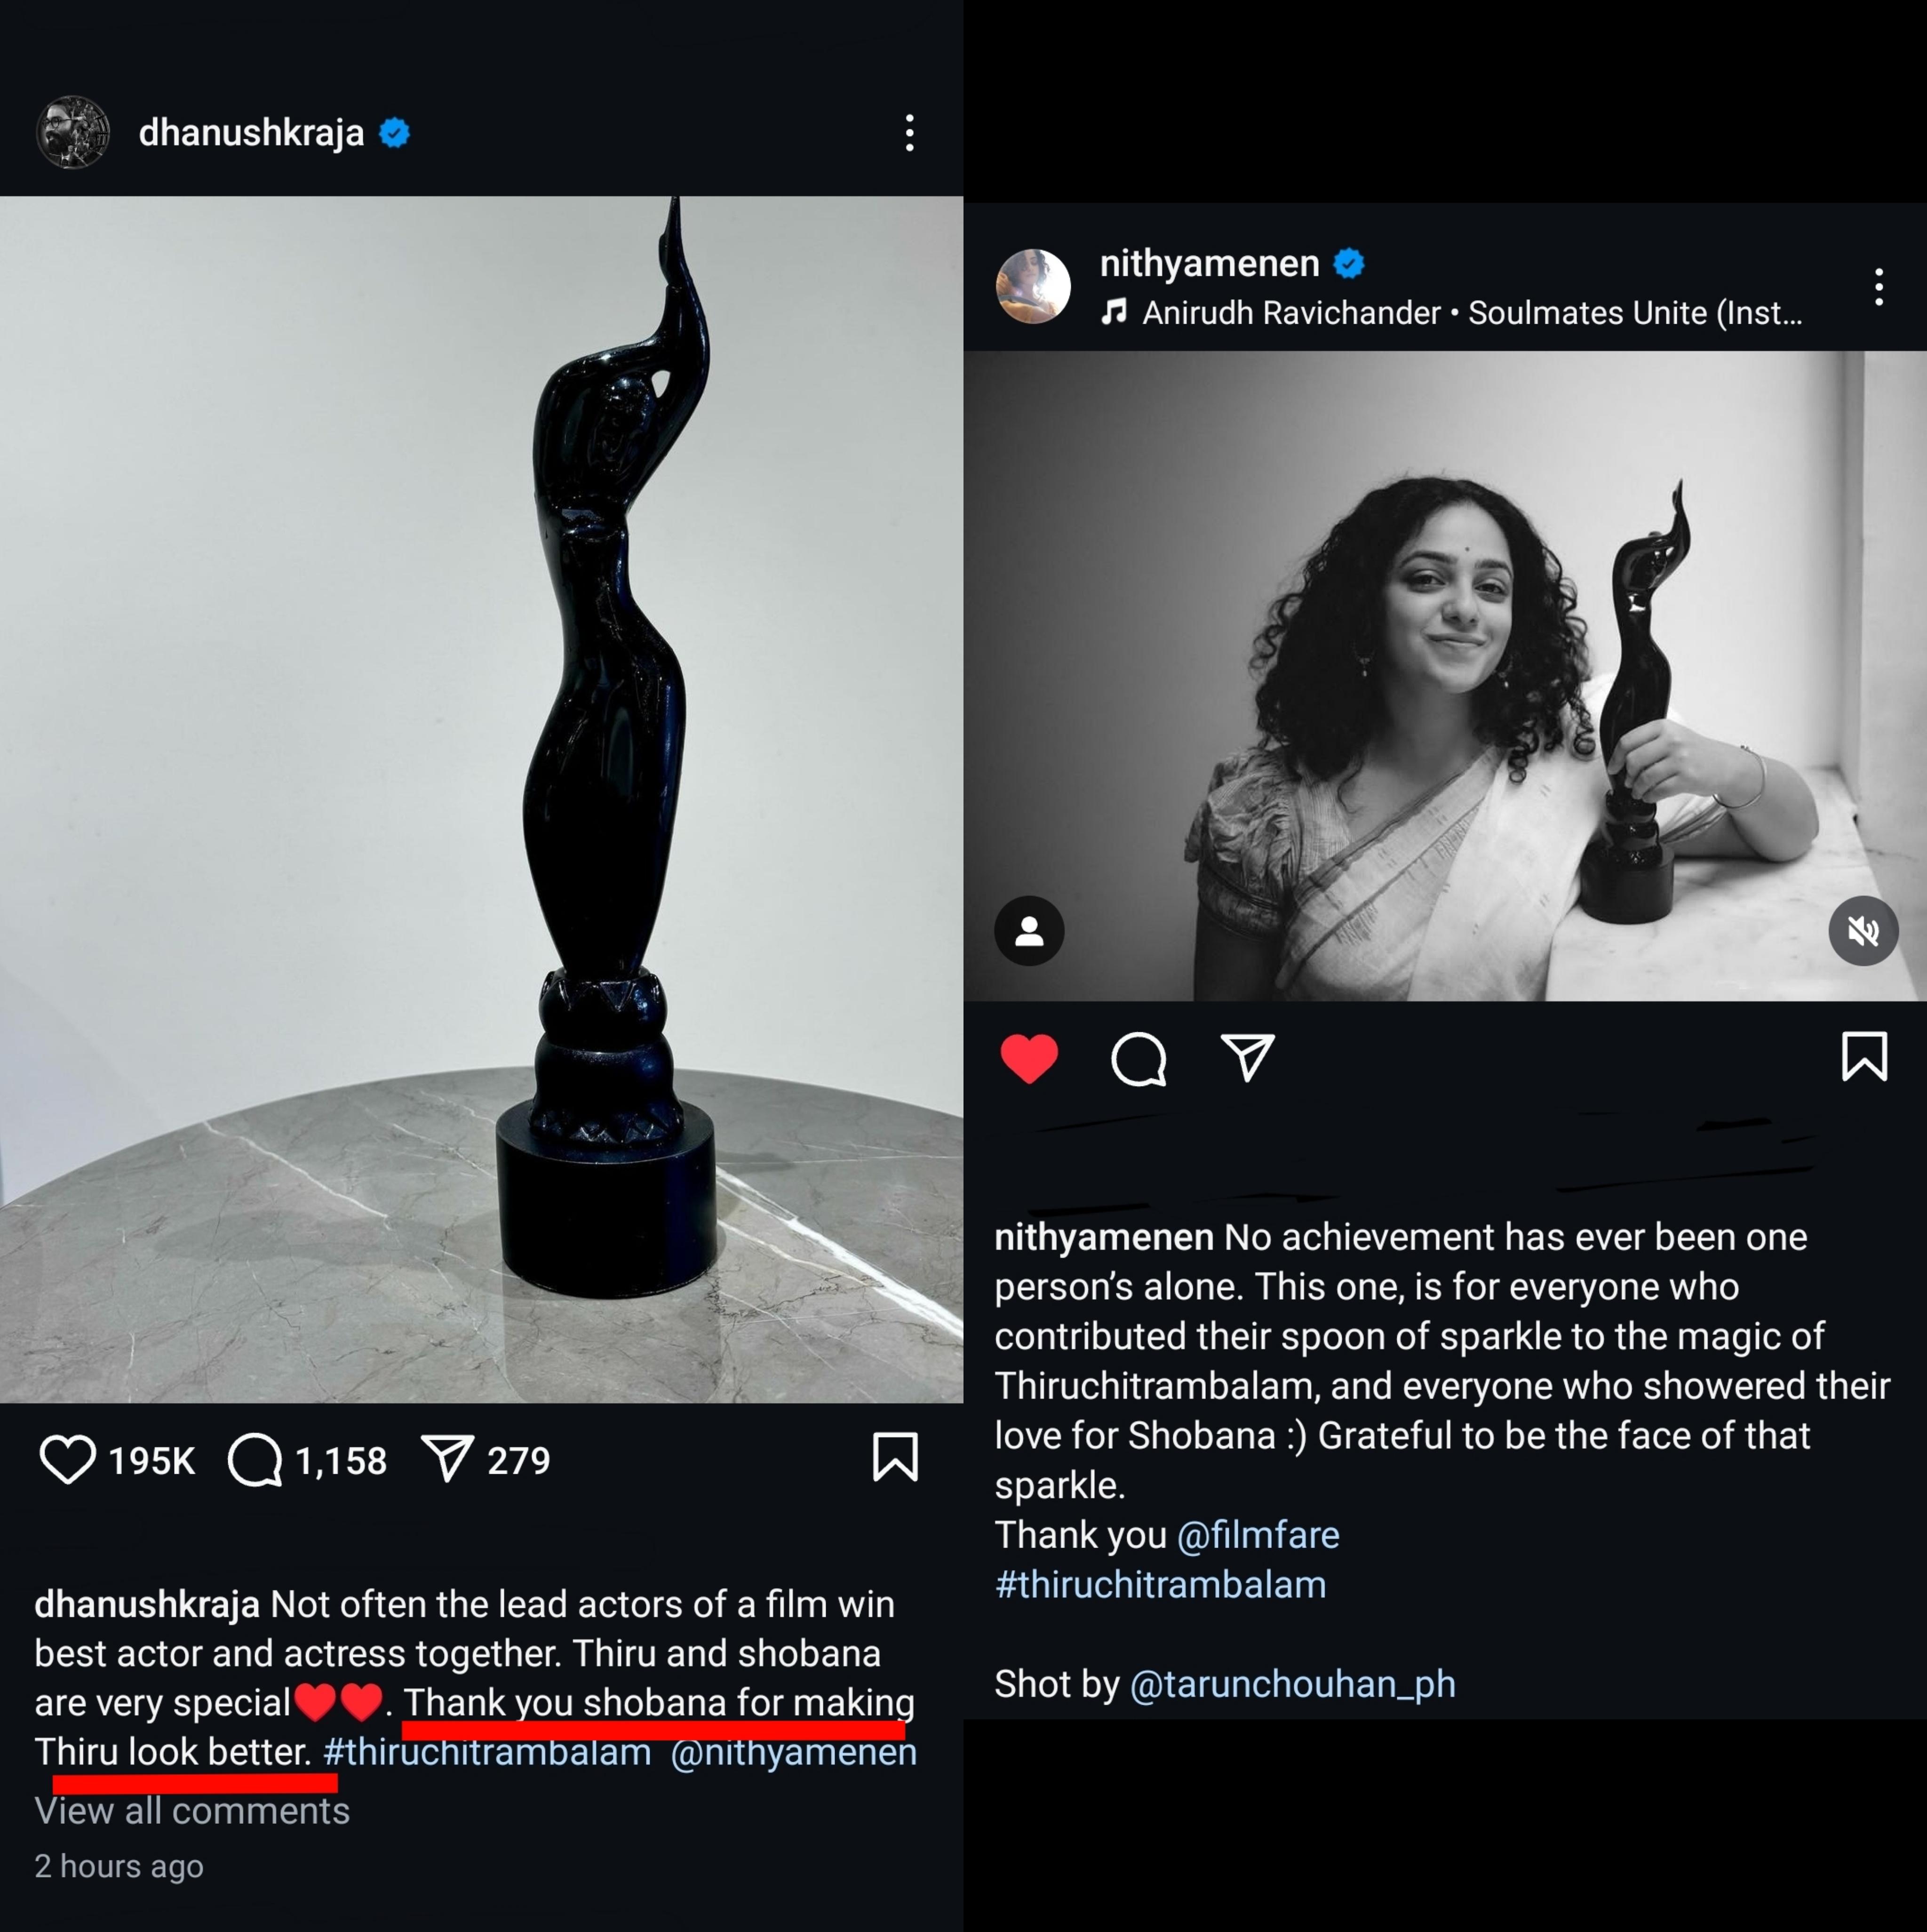Share the nithyamenen post
The image size is (1927, 1932).
1247,1058
